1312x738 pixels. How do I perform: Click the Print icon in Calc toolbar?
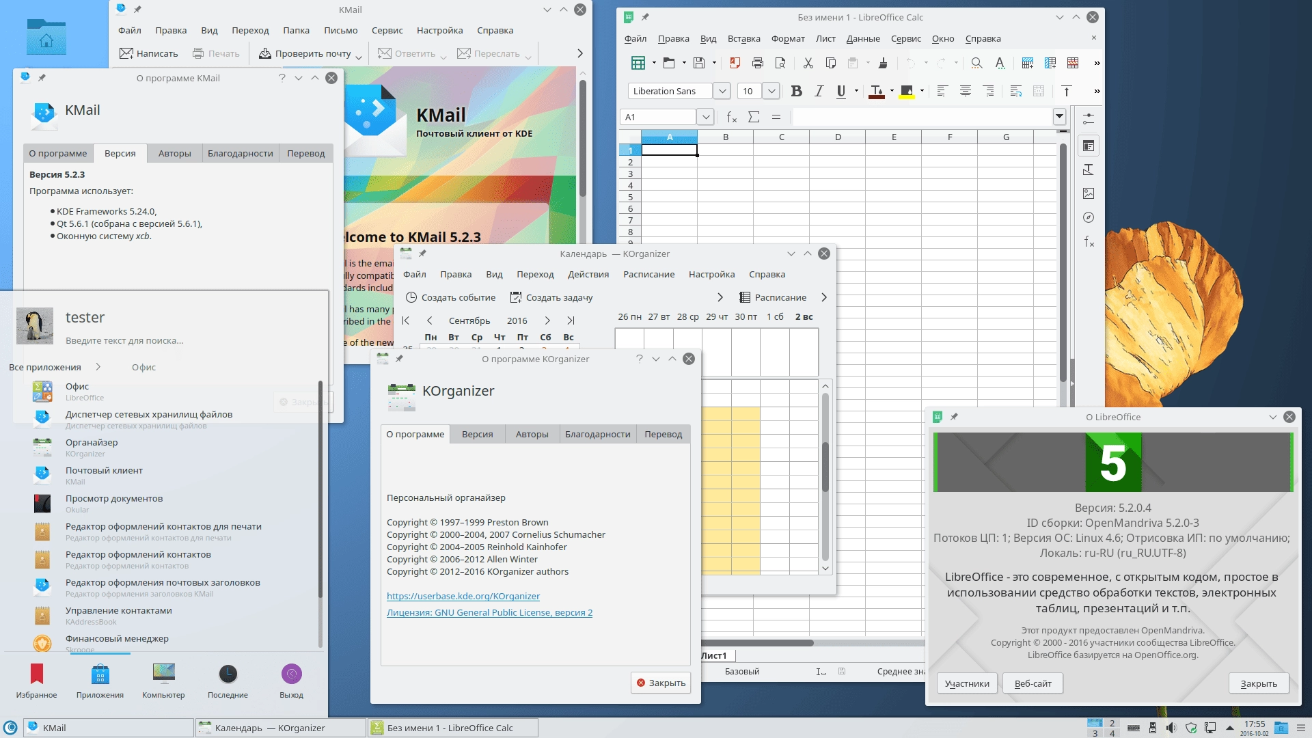tap(757, 63)
